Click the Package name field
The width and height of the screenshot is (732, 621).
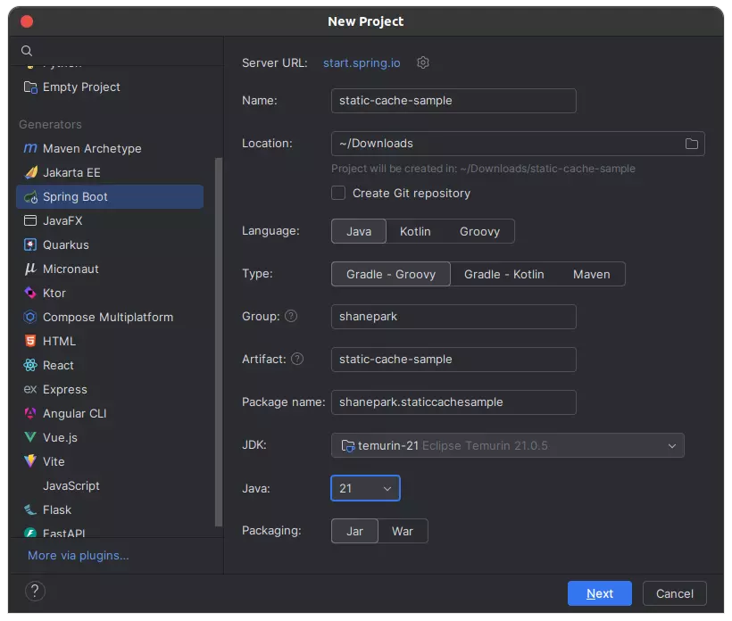click(453, 402)
